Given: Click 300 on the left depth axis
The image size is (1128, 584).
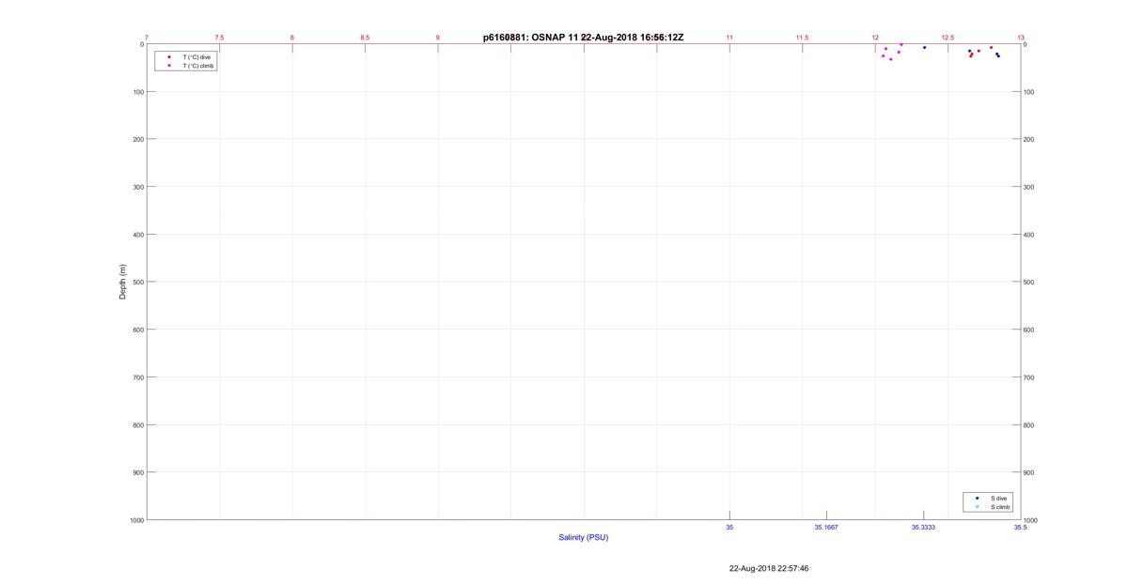Looking at the screenshot, I should 137,187.
